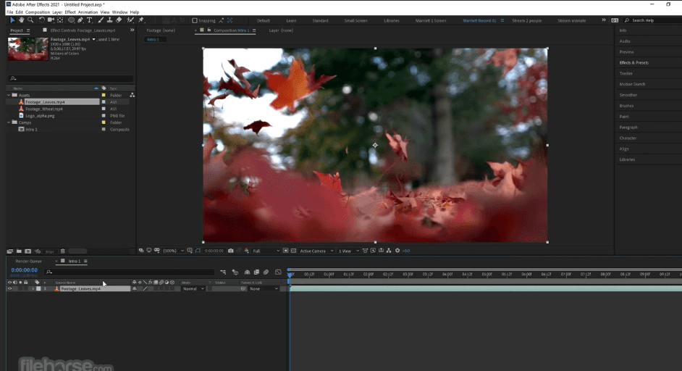Click the blue timeline playhead marker

pyautogui.click(x=290, y=275)
